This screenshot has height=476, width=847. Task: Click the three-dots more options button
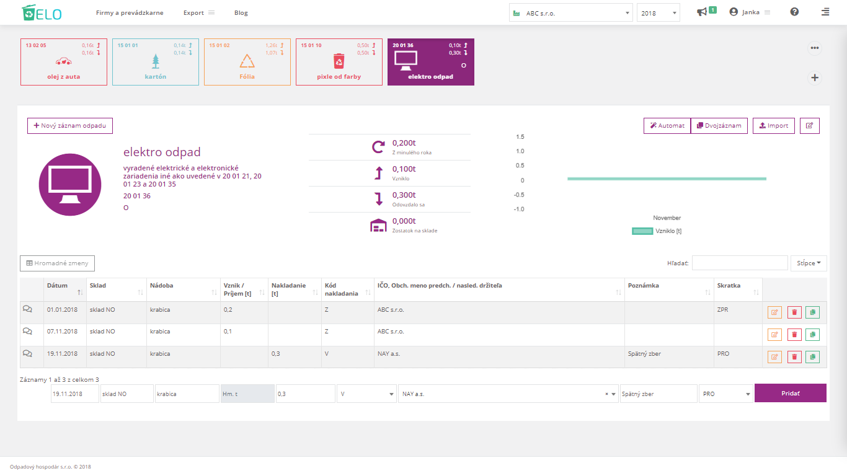click(x=815, y=48)
